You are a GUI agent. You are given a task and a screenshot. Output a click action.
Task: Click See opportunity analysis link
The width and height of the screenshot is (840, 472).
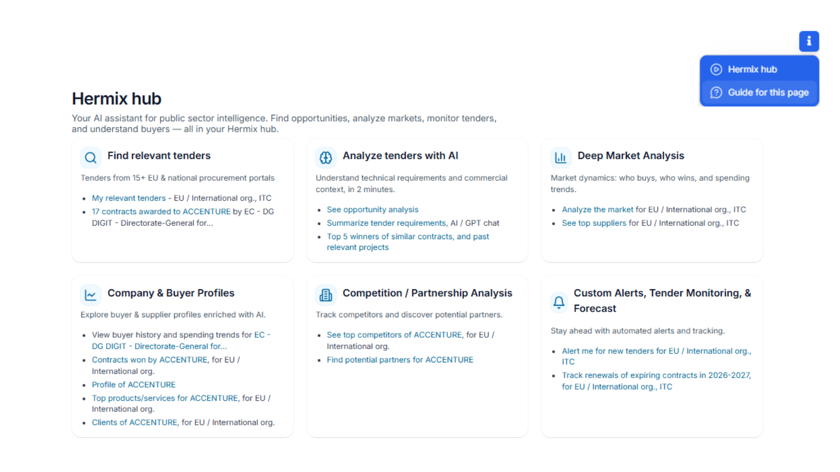[x=372, y=210]
